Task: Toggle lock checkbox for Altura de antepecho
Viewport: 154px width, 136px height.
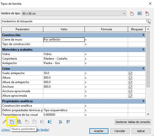Action: tap(130, 82)
